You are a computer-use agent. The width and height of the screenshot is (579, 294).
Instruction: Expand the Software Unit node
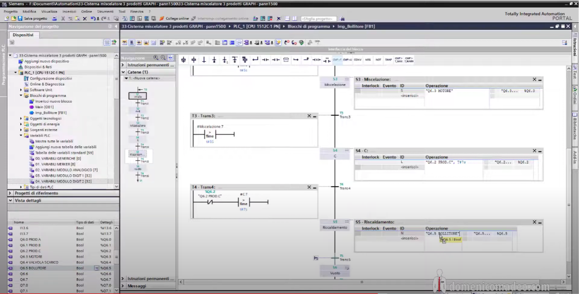tap(21, 90)
